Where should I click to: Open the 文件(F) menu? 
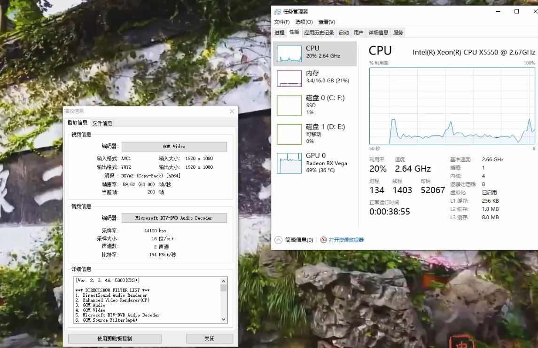282,22
